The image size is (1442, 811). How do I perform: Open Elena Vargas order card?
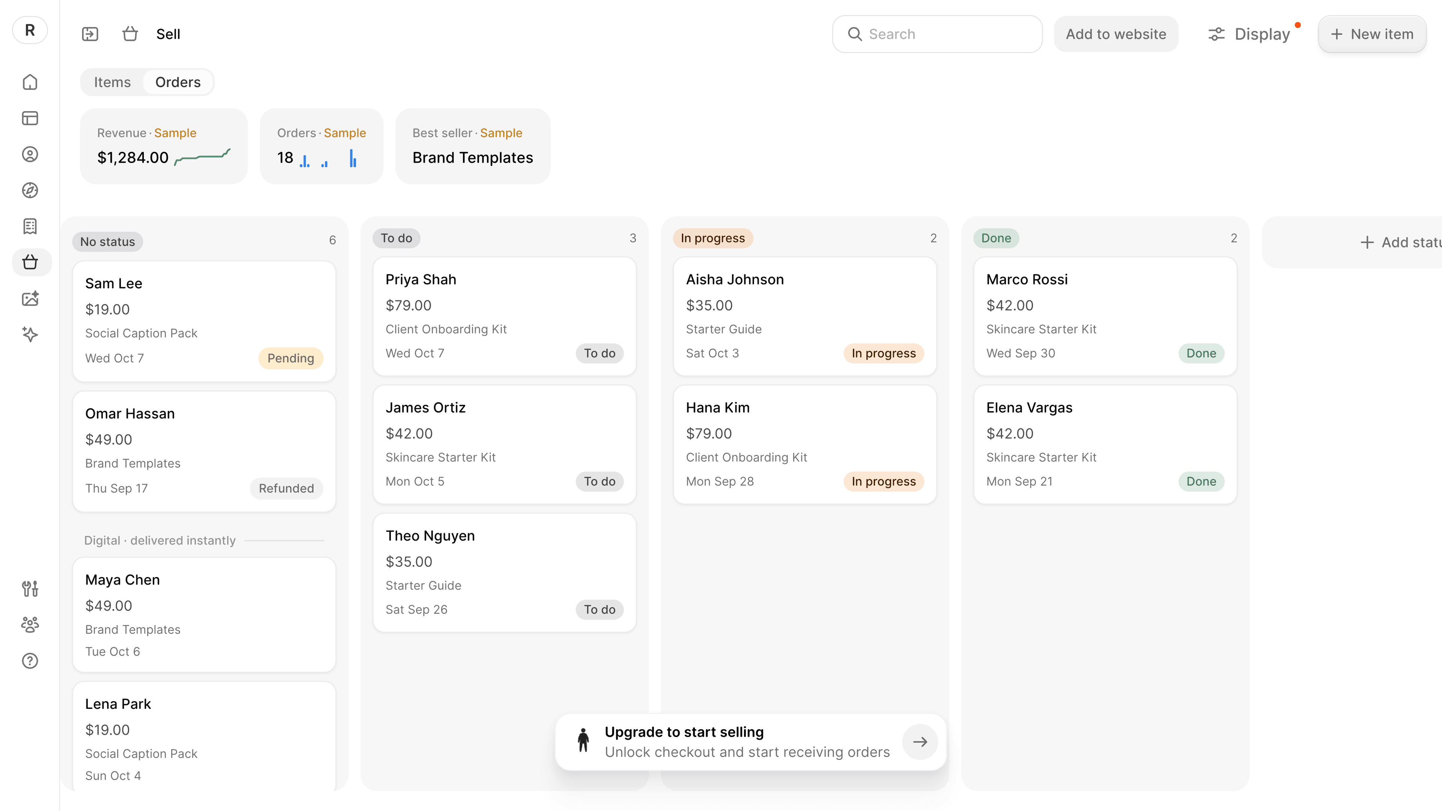[1105, 445]
